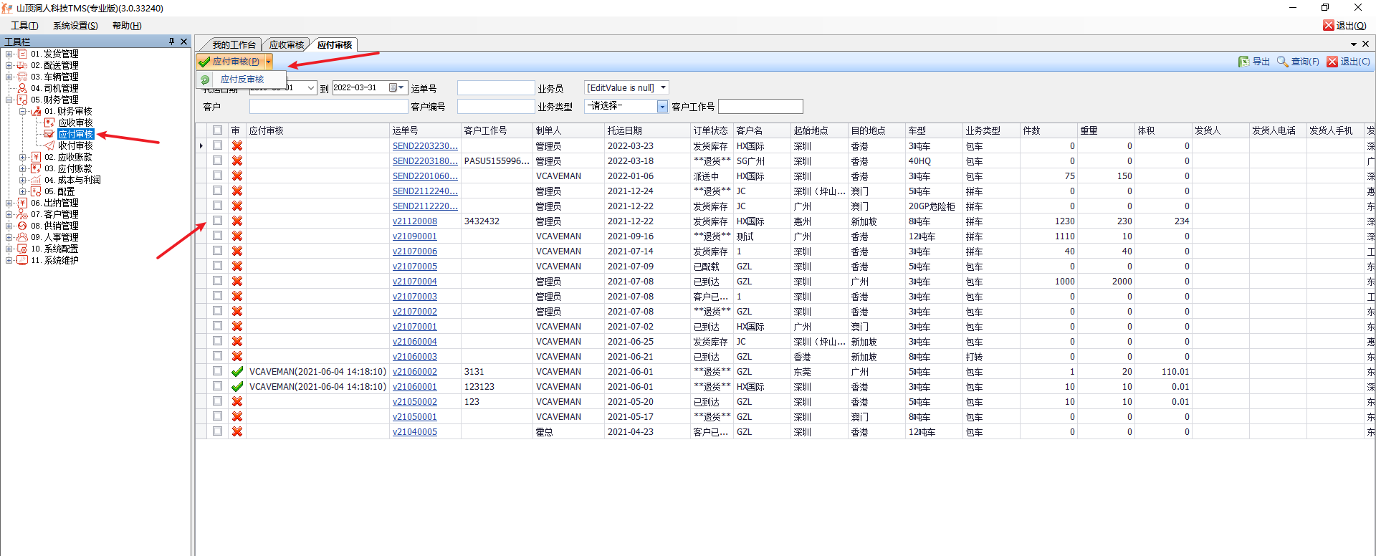Click green checkmark icon for v21060002
This screenshot has height=556, width=1376.
tap(237, 372)
